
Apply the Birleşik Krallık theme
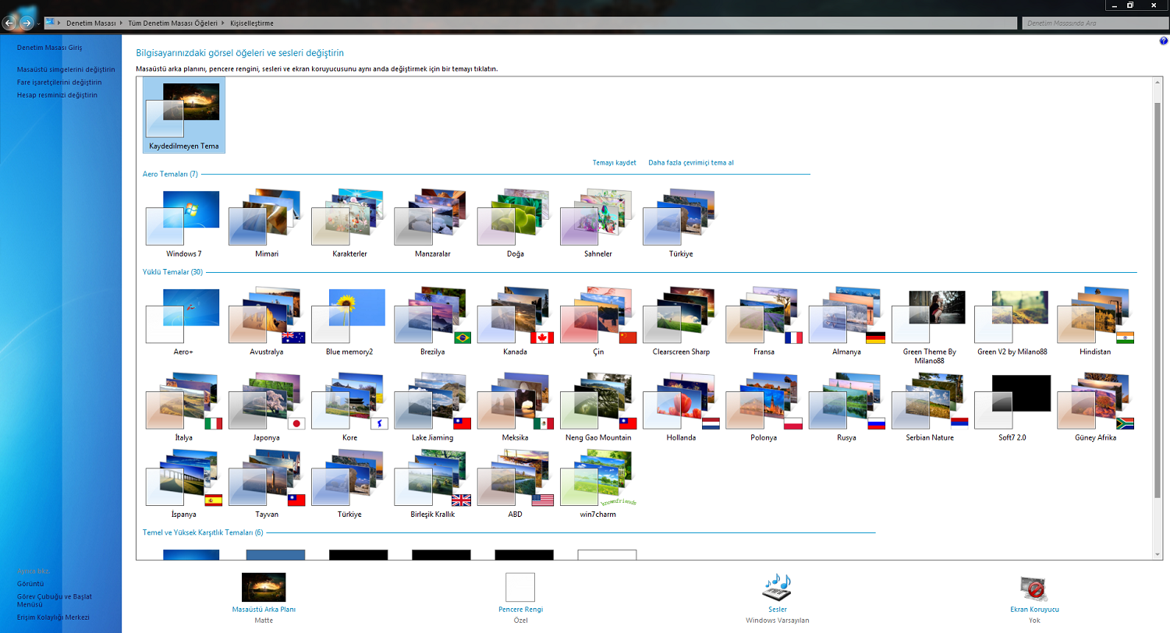432,485
